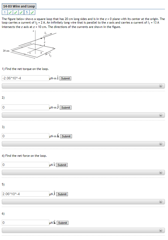This screenshot has width=168, height=240.
Task: Expand the plus icon under question 6
Action: pyautogui.click(x=161, y=230)
